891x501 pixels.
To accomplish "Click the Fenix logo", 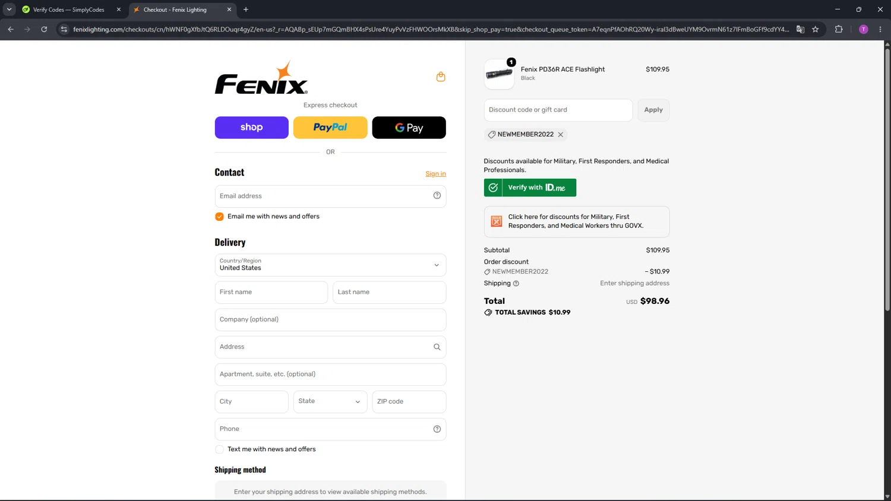I will pos(261,78).
